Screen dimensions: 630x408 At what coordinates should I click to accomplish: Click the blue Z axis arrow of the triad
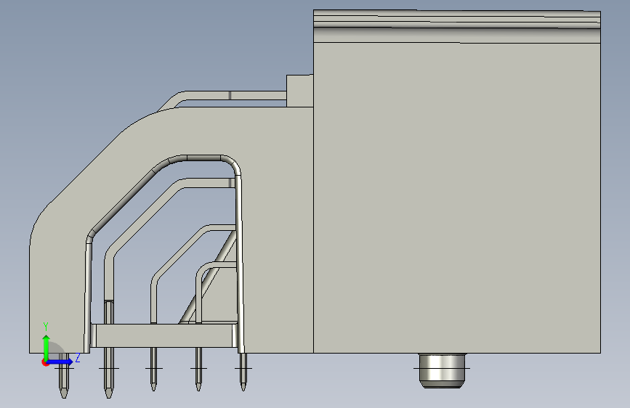coord(60,362)
